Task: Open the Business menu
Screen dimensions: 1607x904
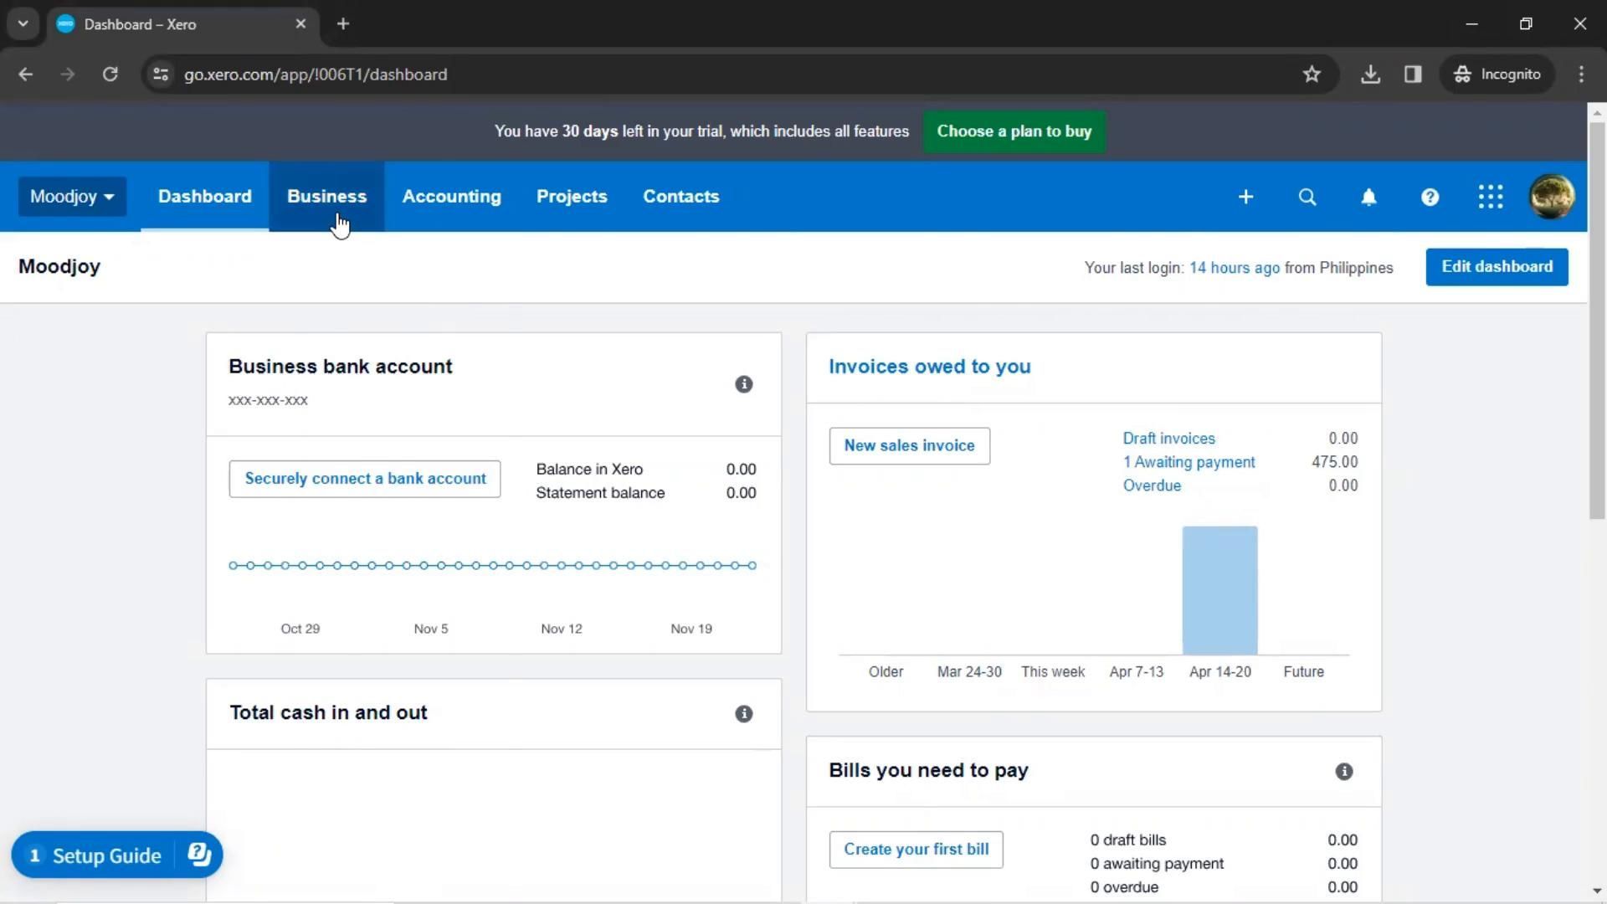Action: click(326, 197)
